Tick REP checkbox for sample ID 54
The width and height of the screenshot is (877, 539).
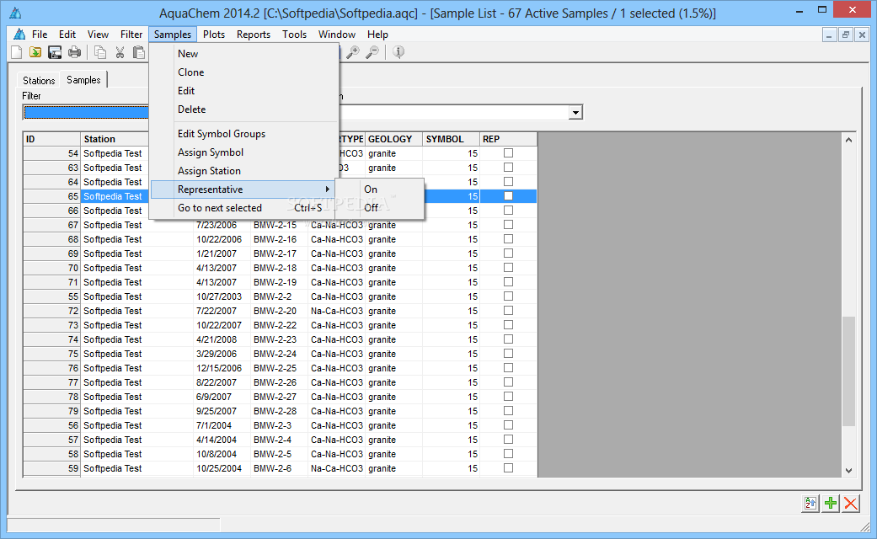pyautogui.click(x=508, y=152)
